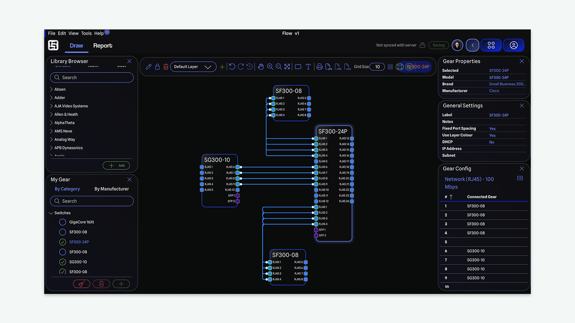Open the Tools menu

pyautogui.click(x=86, y=33)
